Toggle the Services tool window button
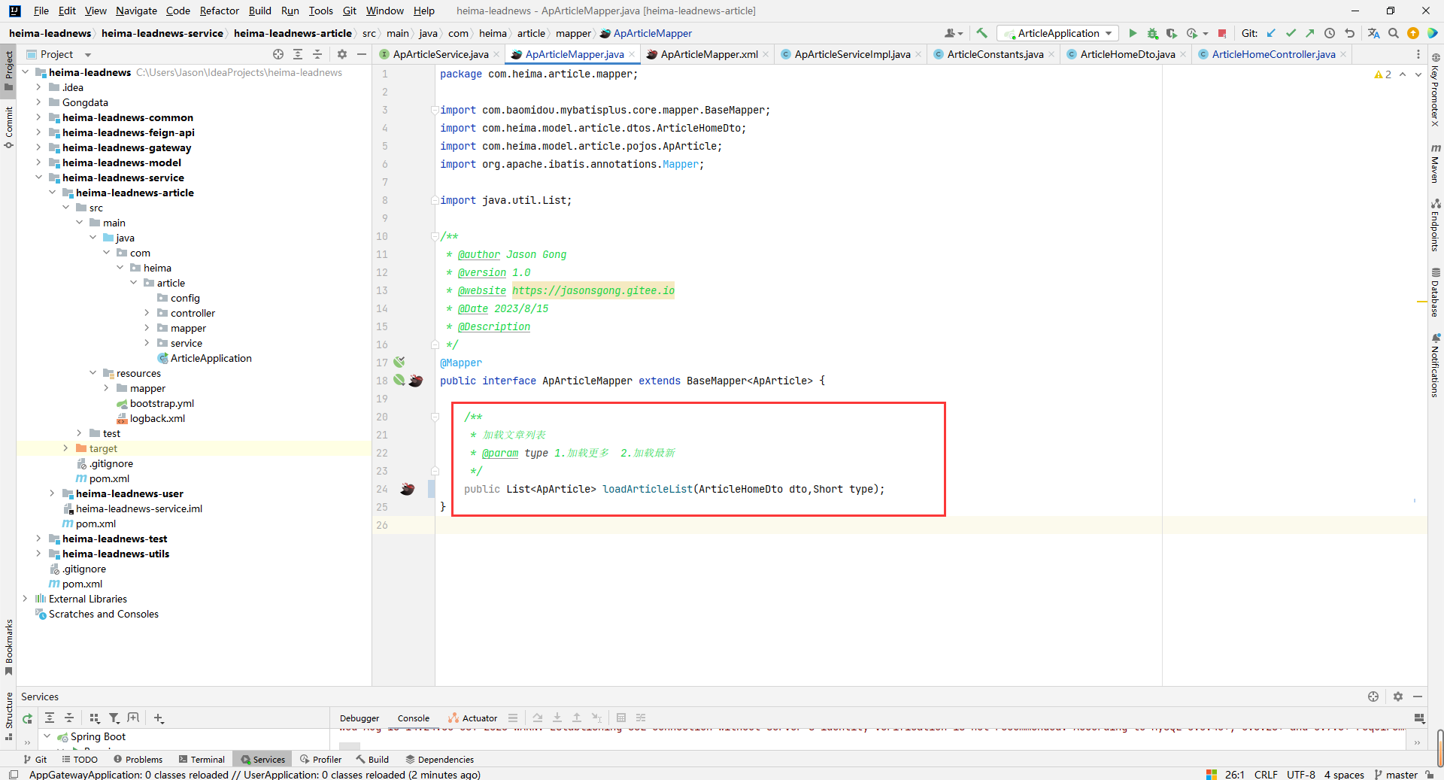The height and width of the screenshot is (780, 1444). [263, 760]
